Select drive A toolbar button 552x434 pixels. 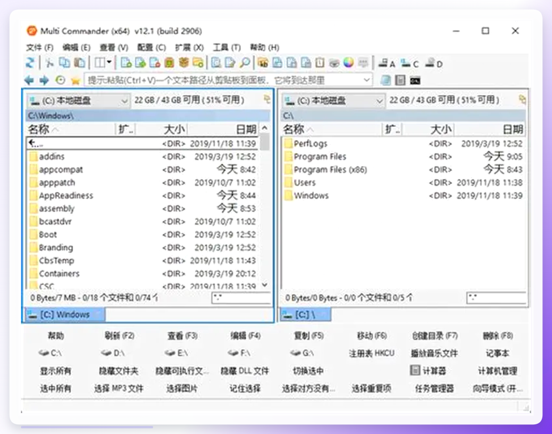[387, 63]
